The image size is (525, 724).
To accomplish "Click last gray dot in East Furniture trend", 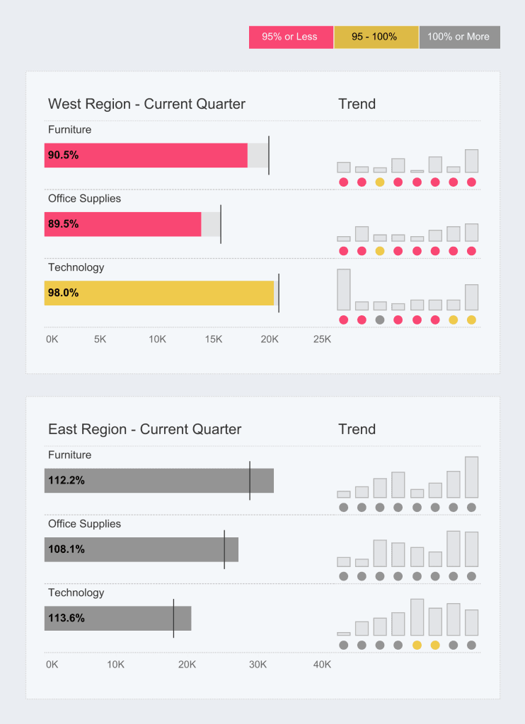I will pos(471,507).
